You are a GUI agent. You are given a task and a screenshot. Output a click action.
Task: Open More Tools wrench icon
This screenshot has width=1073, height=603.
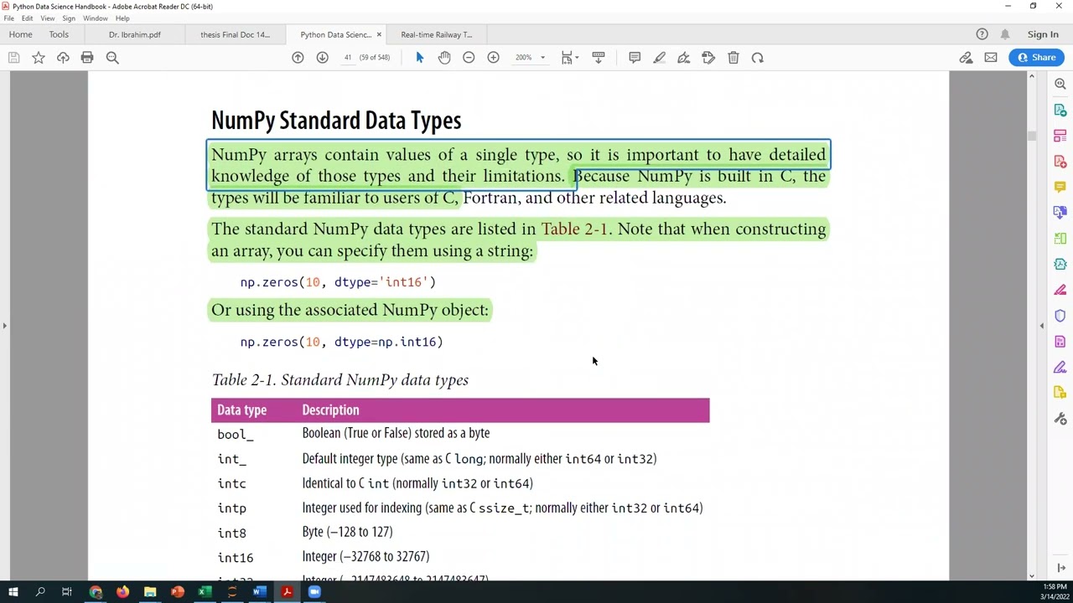click(1060, 419)
